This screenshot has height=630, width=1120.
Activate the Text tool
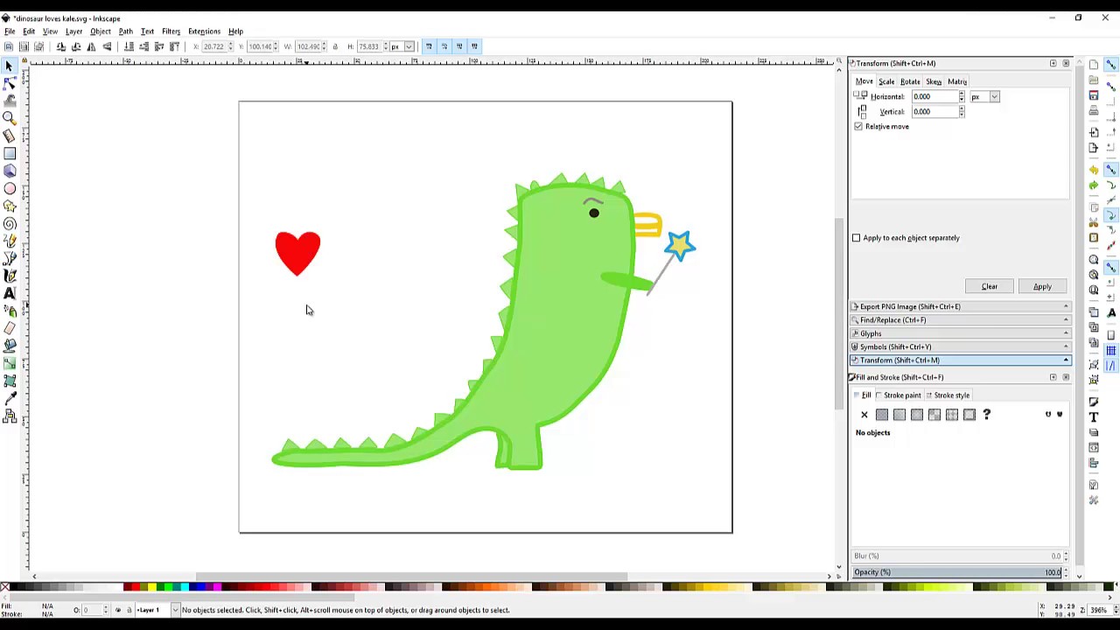click(x=10, y=293)
